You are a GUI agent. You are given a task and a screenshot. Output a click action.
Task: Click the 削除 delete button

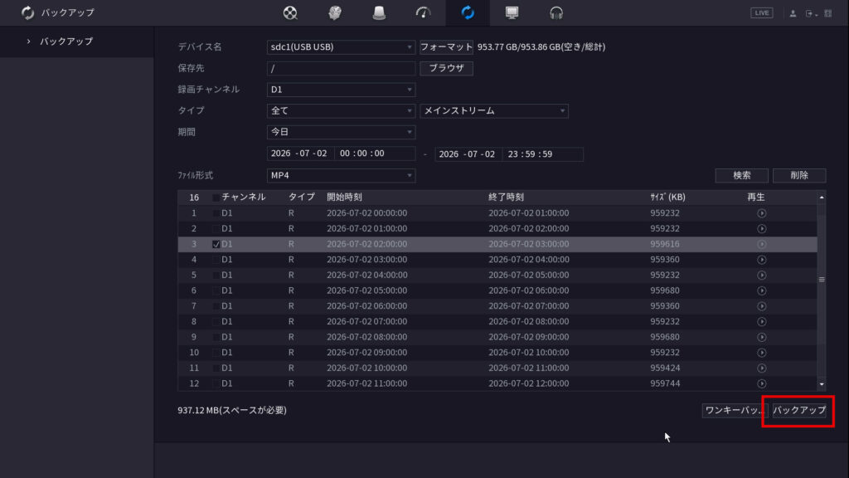799,176
